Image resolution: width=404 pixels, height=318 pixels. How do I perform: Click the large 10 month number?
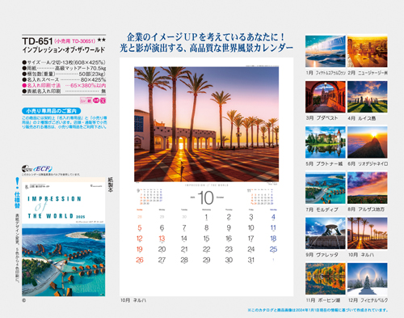pyautogui.click(x=206, y=197)
